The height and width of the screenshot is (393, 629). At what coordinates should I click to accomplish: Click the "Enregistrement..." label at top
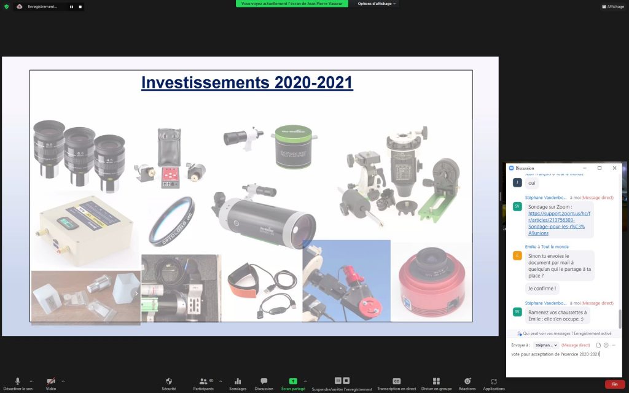point(42,6)
